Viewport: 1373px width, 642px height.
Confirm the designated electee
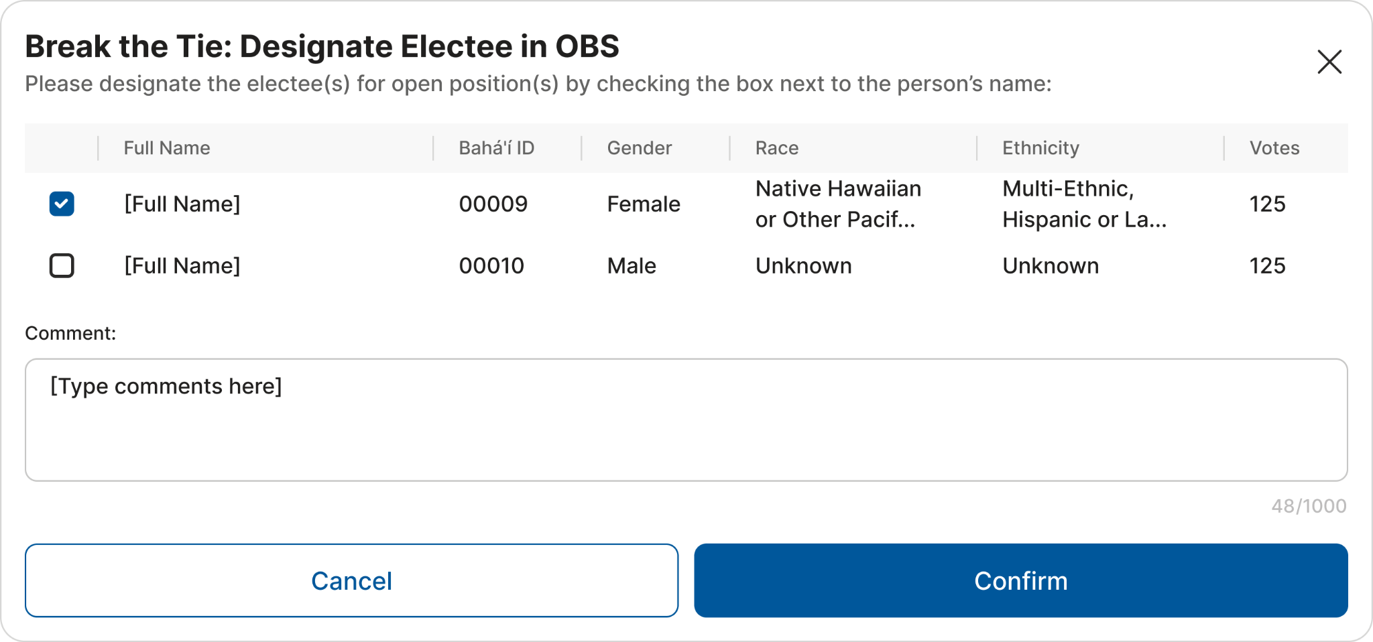tap(1020, 580)
